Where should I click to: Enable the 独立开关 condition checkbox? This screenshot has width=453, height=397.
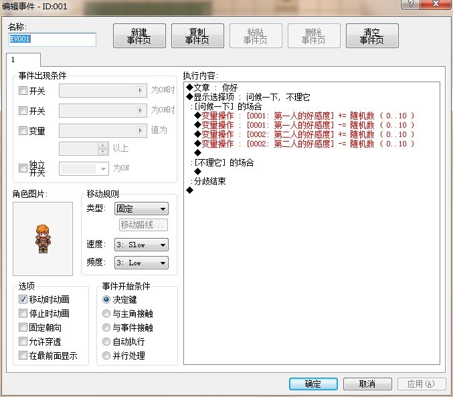pyautogui.click(x=23, y=168)
